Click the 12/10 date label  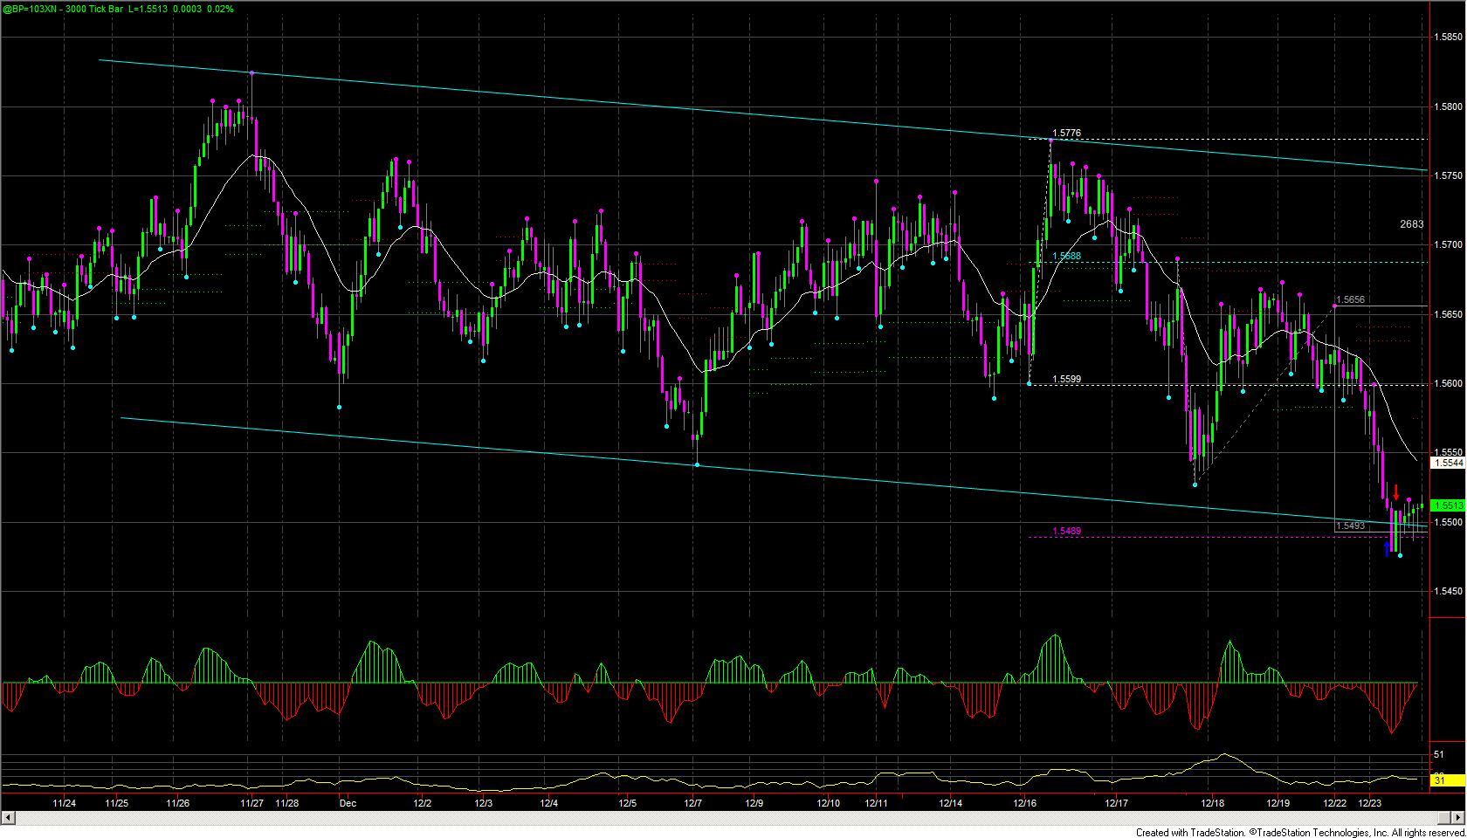(x=829, y=802)
